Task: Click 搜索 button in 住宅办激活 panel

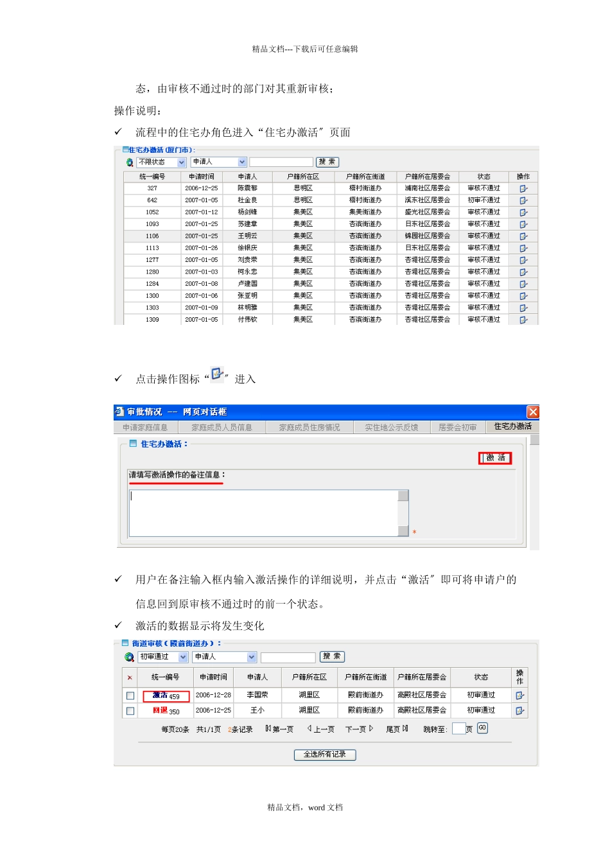Action: click(327, 162)
